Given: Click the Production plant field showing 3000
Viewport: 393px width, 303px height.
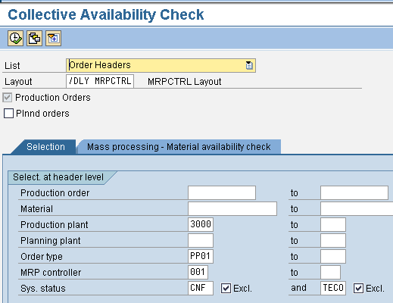Looking at the screenshot, I should 201,224.
